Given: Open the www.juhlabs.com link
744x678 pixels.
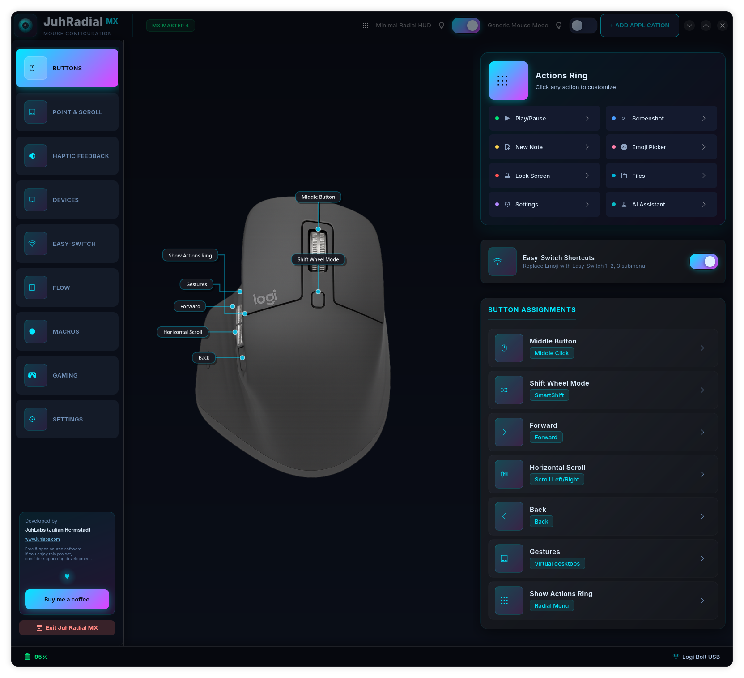Looking at the screenshot, I should [43, 539].
